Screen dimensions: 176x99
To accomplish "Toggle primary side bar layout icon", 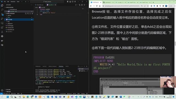I will (68, 2).
